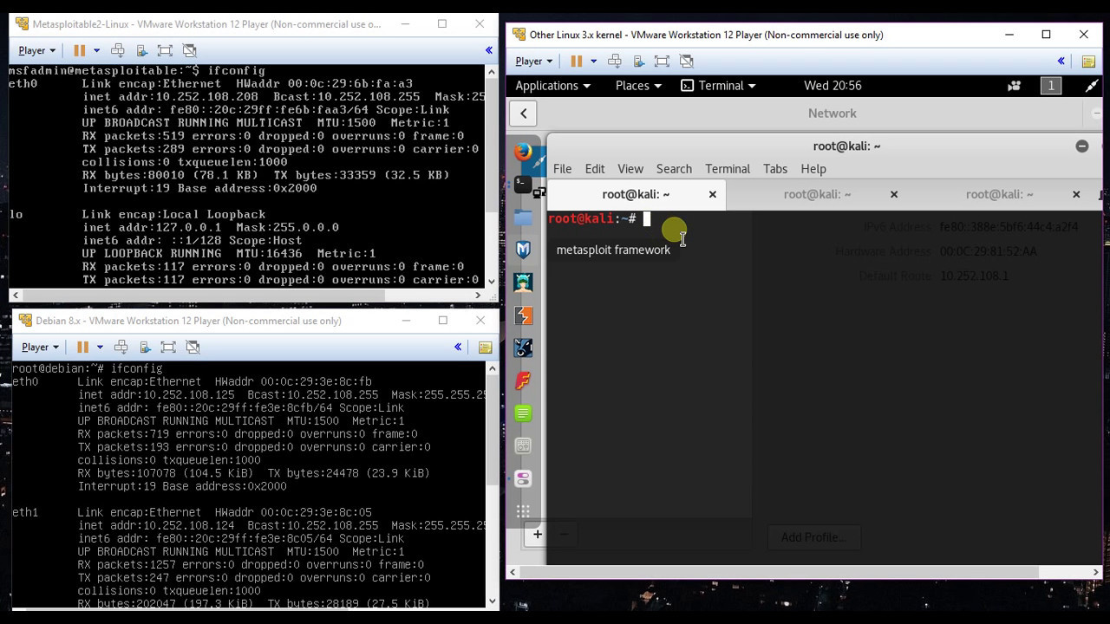Expand power options arrow in Metasploitable2 window
This screenshot has height=624, width=1110.
(96, 50)
